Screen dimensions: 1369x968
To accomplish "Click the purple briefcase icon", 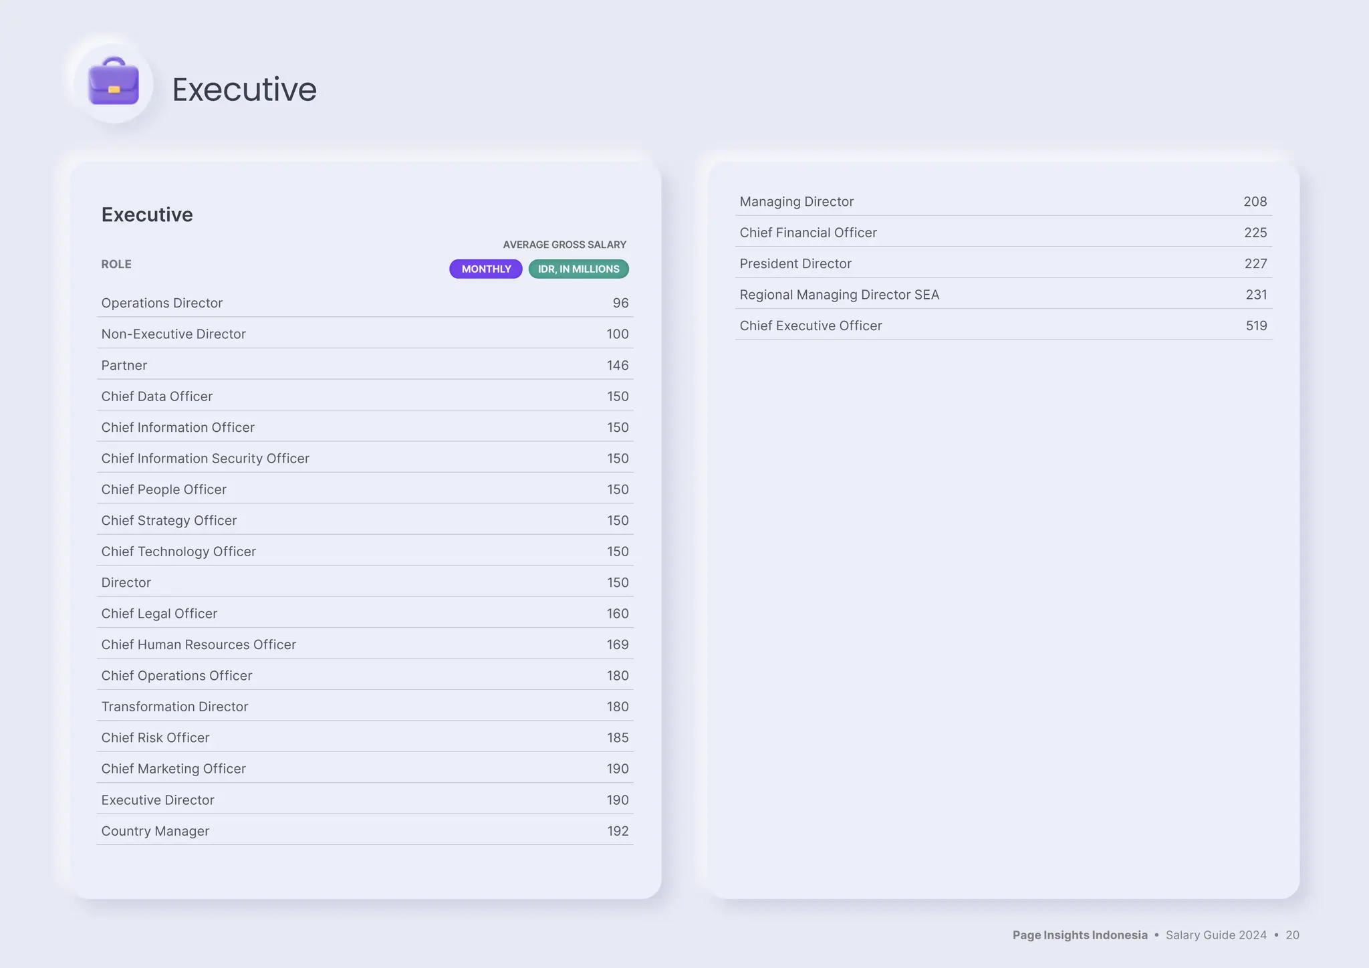I will [114, 82].
